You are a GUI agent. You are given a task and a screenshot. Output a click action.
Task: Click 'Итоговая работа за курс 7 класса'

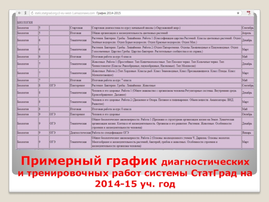pyautogui.click(x=112, y=80)
